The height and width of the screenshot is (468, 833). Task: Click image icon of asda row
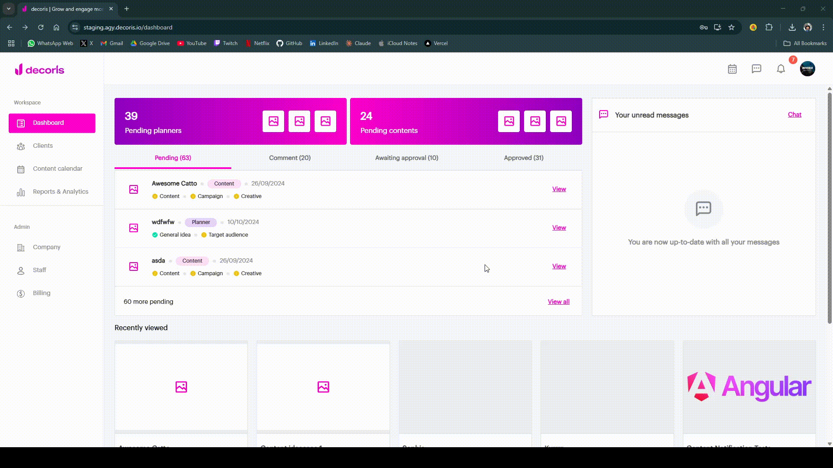pyautogui.click(x=134, y=266)
